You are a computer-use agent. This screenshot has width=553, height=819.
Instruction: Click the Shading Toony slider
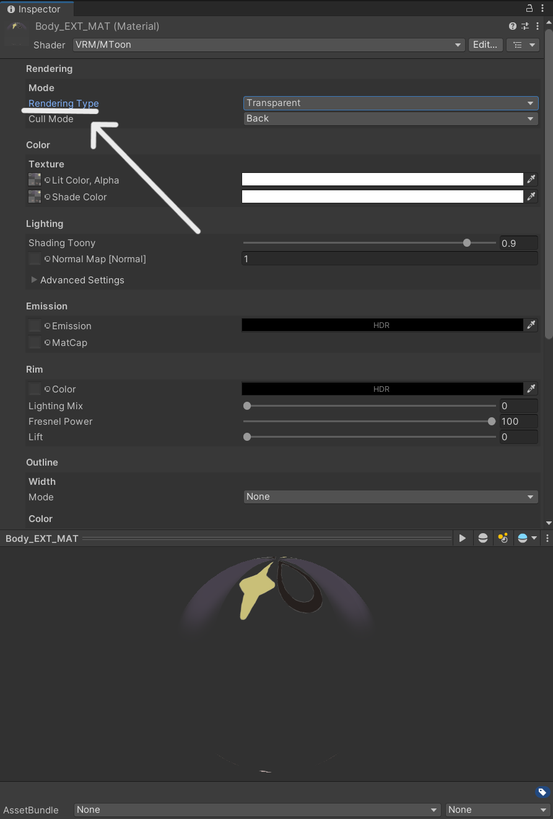(x=370, y=243)
